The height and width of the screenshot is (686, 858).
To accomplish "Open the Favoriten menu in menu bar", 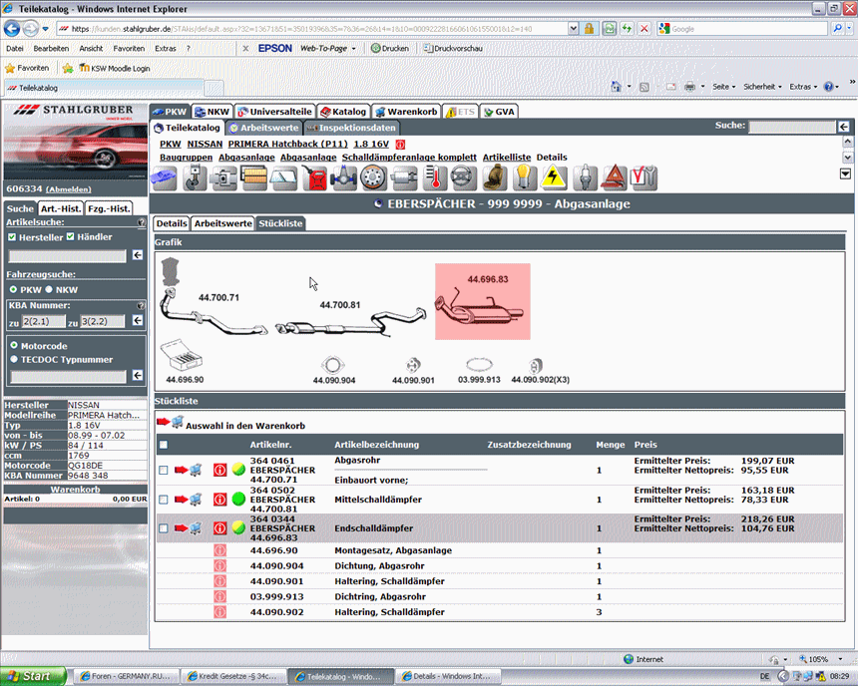I will tap(129, 48).
